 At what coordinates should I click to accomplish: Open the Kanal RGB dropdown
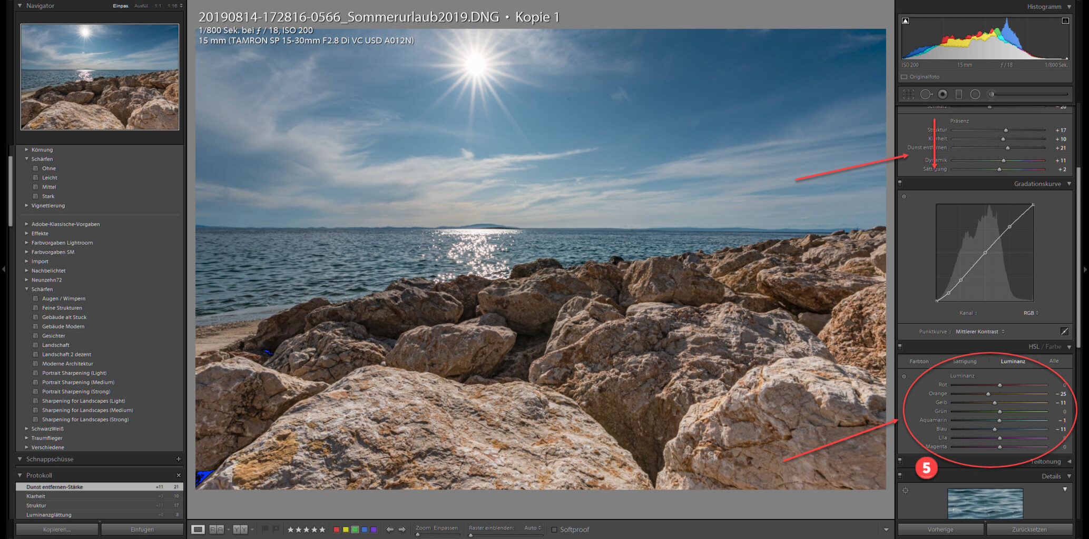(1031, 313)
